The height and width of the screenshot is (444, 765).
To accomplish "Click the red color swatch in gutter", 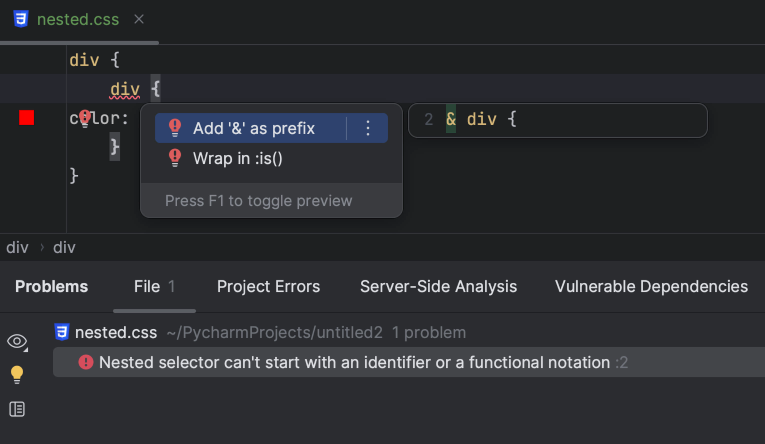I will coord(26,118).
